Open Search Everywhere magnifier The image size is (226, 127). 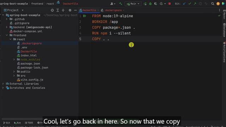[213, 4]
